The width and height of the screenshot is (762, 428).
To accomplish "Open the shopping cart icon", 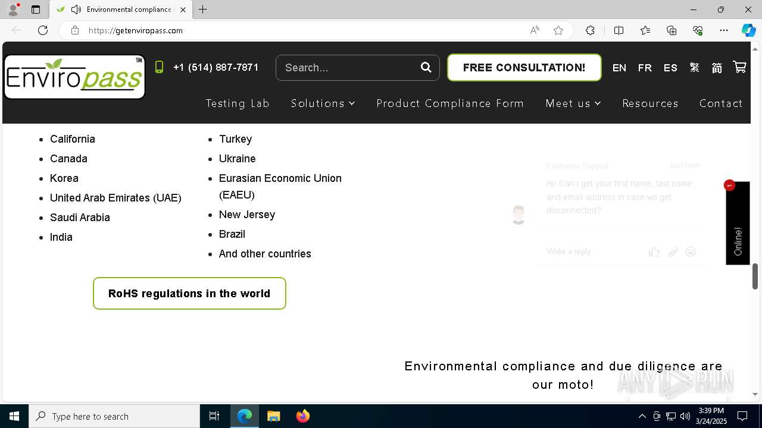I will tap(739, 67).
